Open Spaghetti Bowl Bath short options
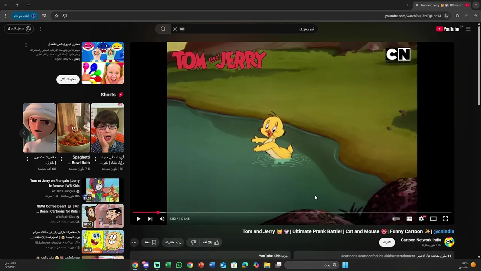Viewport: 481px width, 271px height. (61, 159)
